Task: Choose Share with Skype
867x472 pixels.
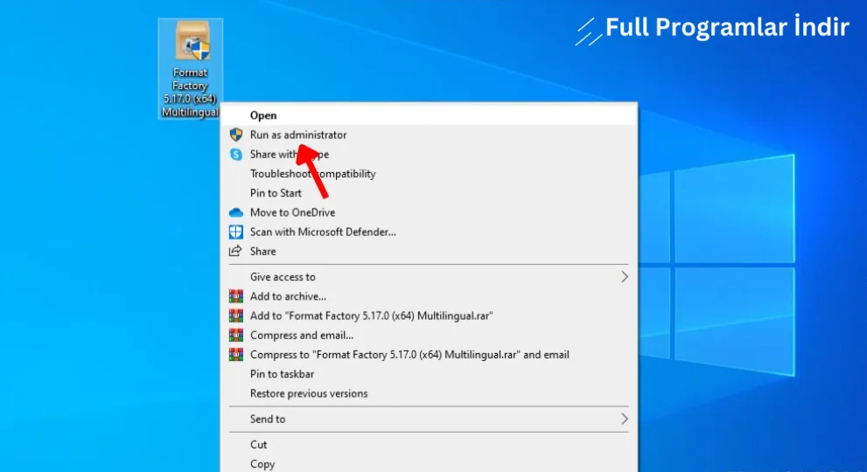Action: pyautogui.click(x=429, y=154)
